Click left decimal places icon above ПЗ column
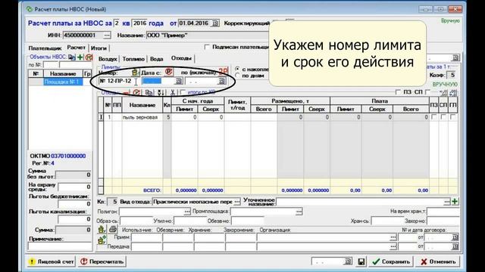This screenshot has height=272, width=485. [444, 92]
